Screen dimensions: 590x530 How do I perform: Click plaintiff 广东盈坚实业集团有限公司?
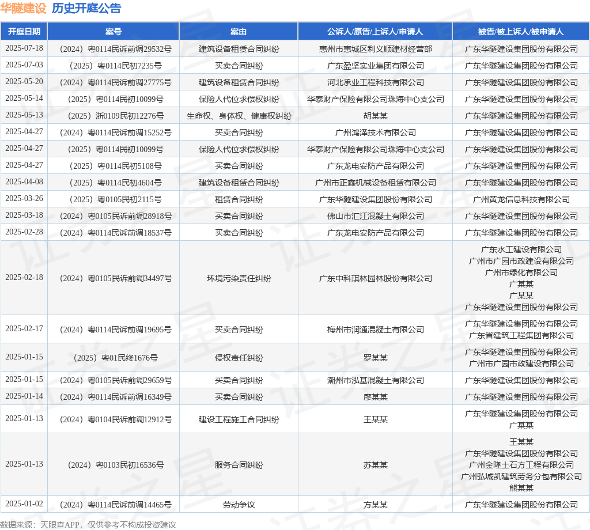coord(376,66)
